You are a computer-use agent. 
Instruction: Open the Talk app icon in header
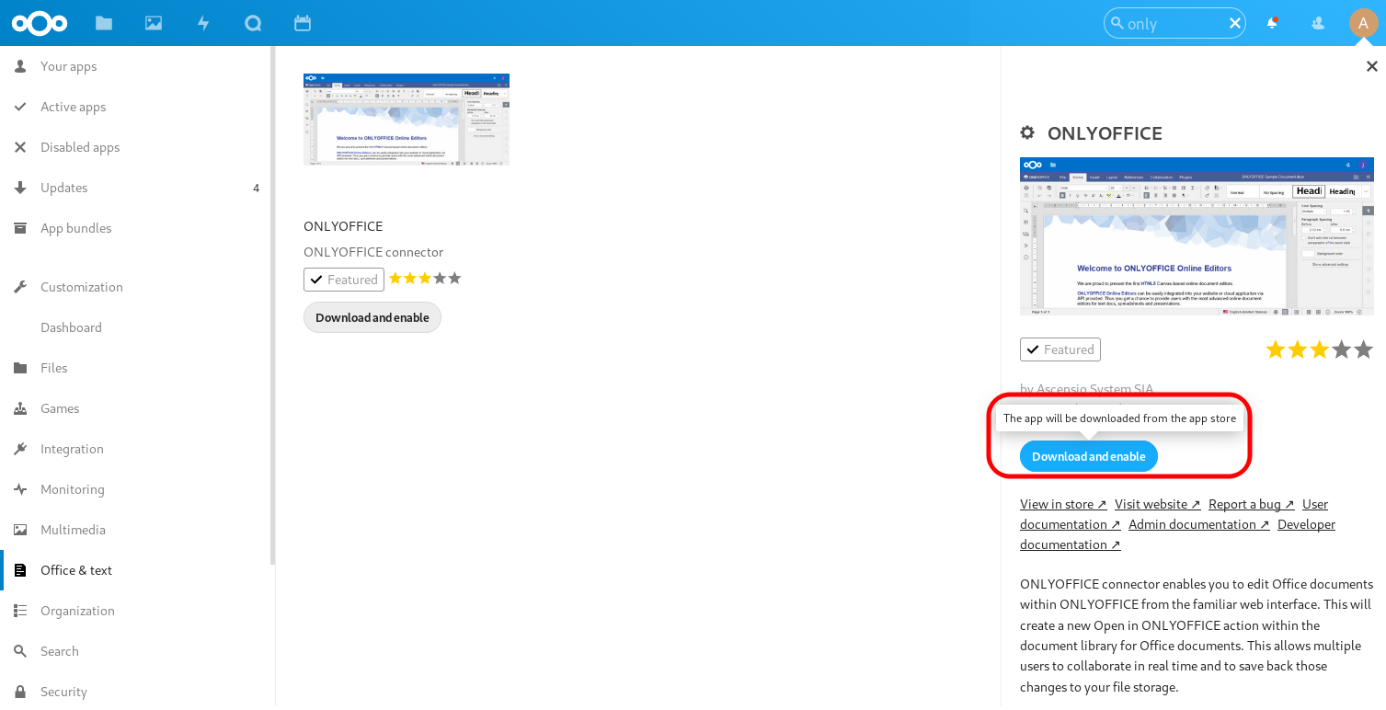coord(253,23)
